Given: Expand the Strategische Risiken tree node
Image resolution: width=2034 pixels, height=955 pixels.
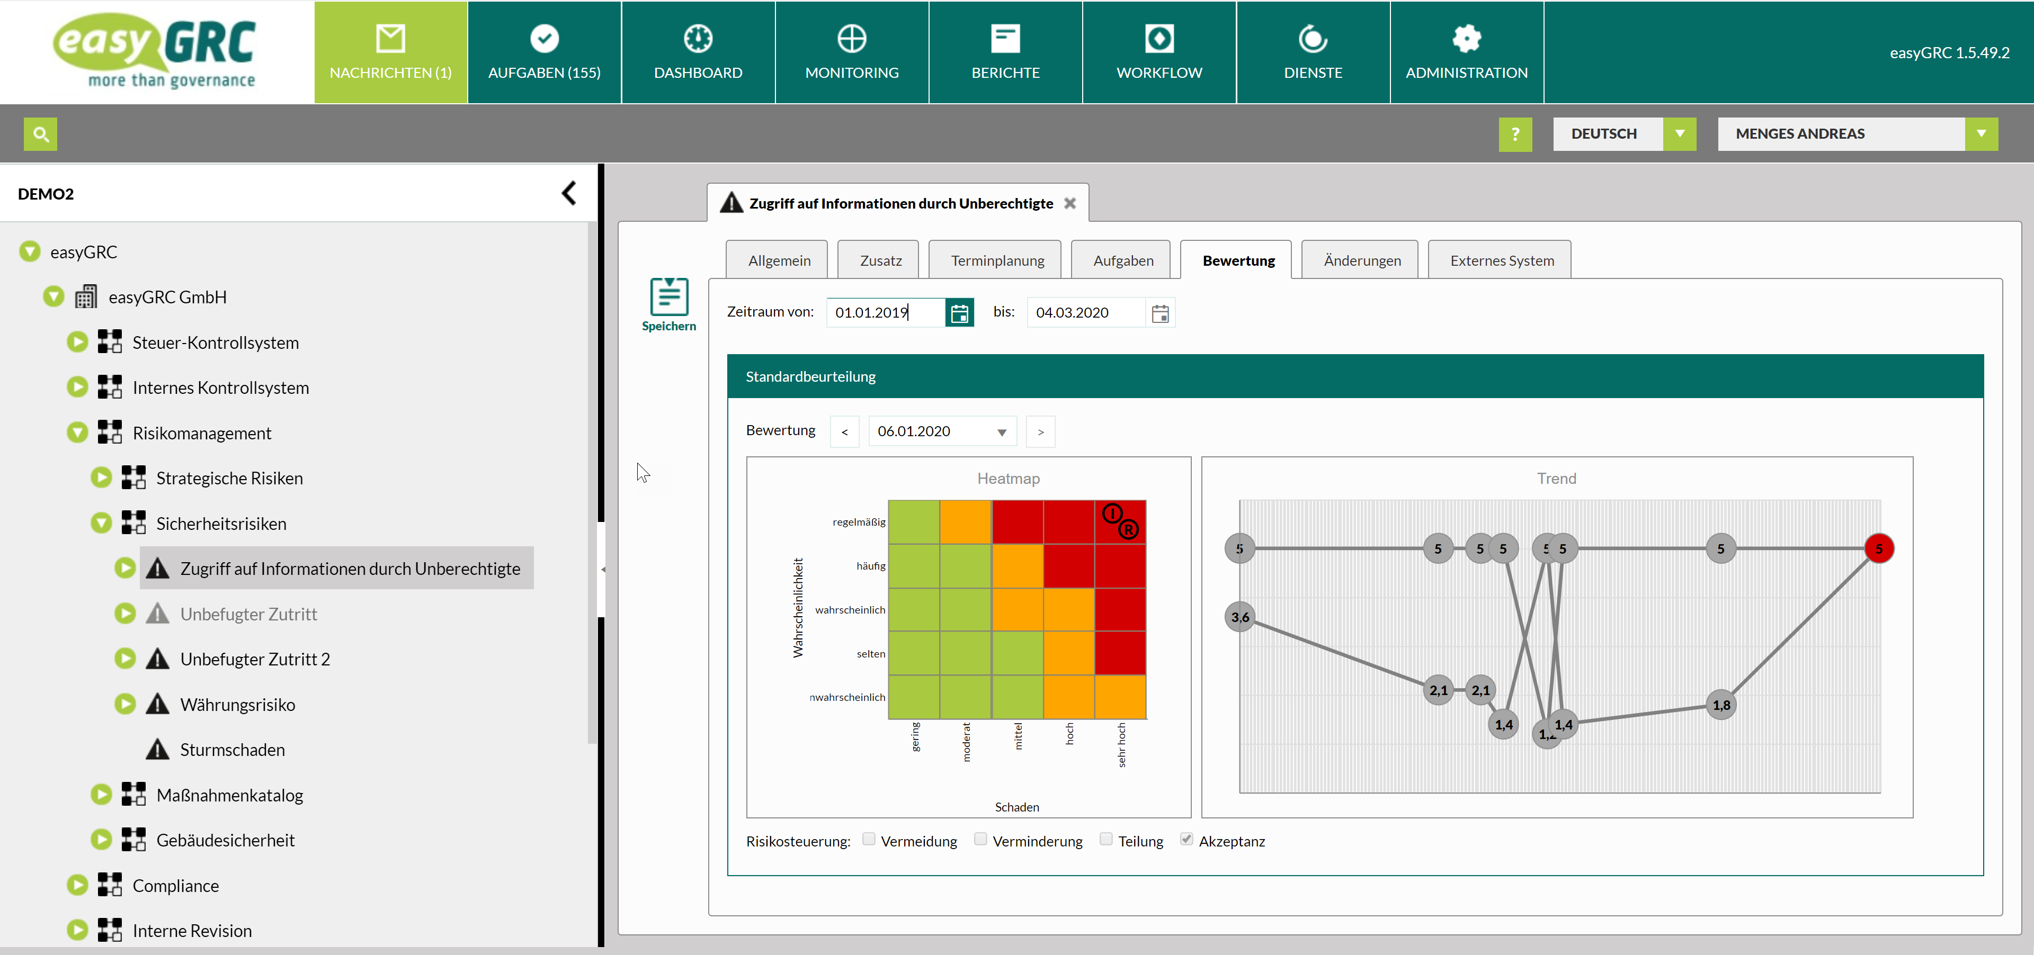Looking at the screenshot, I should click(101, 478).
